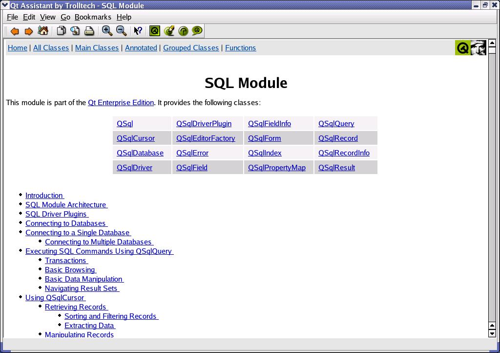Open the window menu arrow in title bar
The image size is (500, 353).
pyautogui.click(x=5, y=5)
